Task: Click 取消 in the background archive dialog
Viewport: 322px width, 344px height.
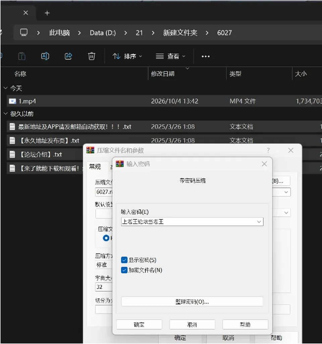Action: click(x=228, y=338)
